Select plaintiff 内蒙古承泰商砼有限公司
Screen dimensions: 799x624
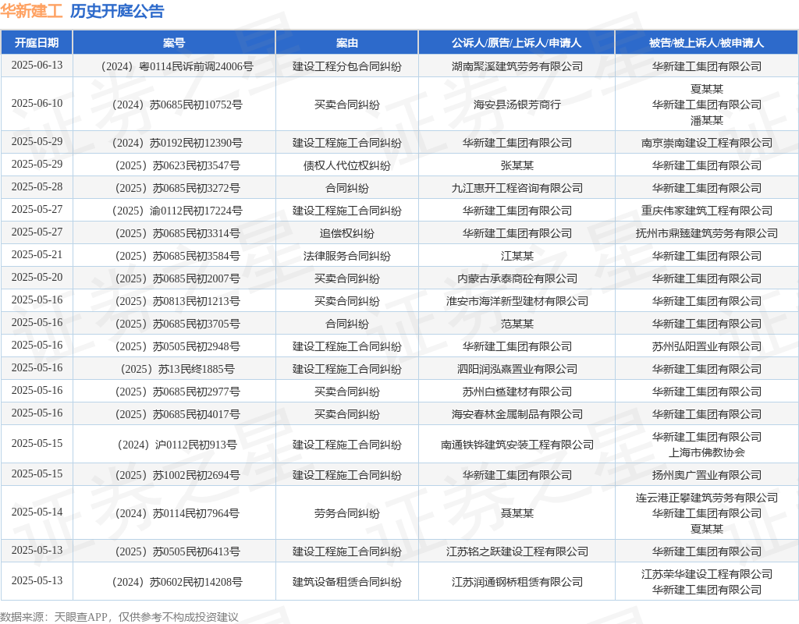tap(517, 278)
